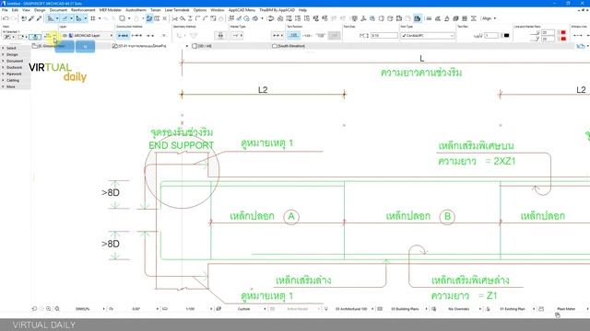The image size is (590, 331).
Task: Click the previous zoom arrow in bottom bar
Action: click(x=34, y=309)
